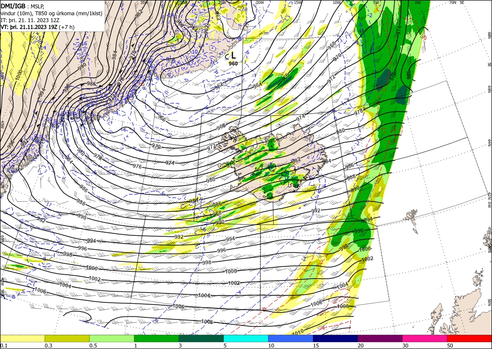Select the blue 10–15 legend swatch
The image size is (492, 349).
[291, 338]
